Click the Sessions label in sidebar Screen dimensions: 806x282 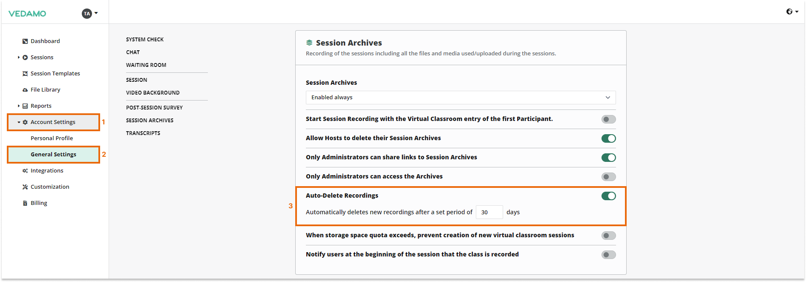[x=42, y=58]
